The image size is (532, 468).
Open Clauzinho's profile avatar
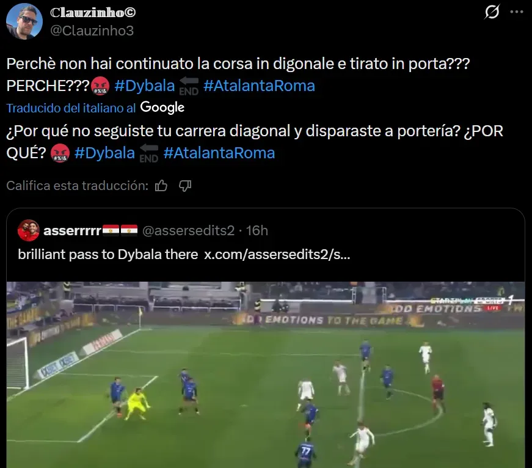tap(24, 22)
